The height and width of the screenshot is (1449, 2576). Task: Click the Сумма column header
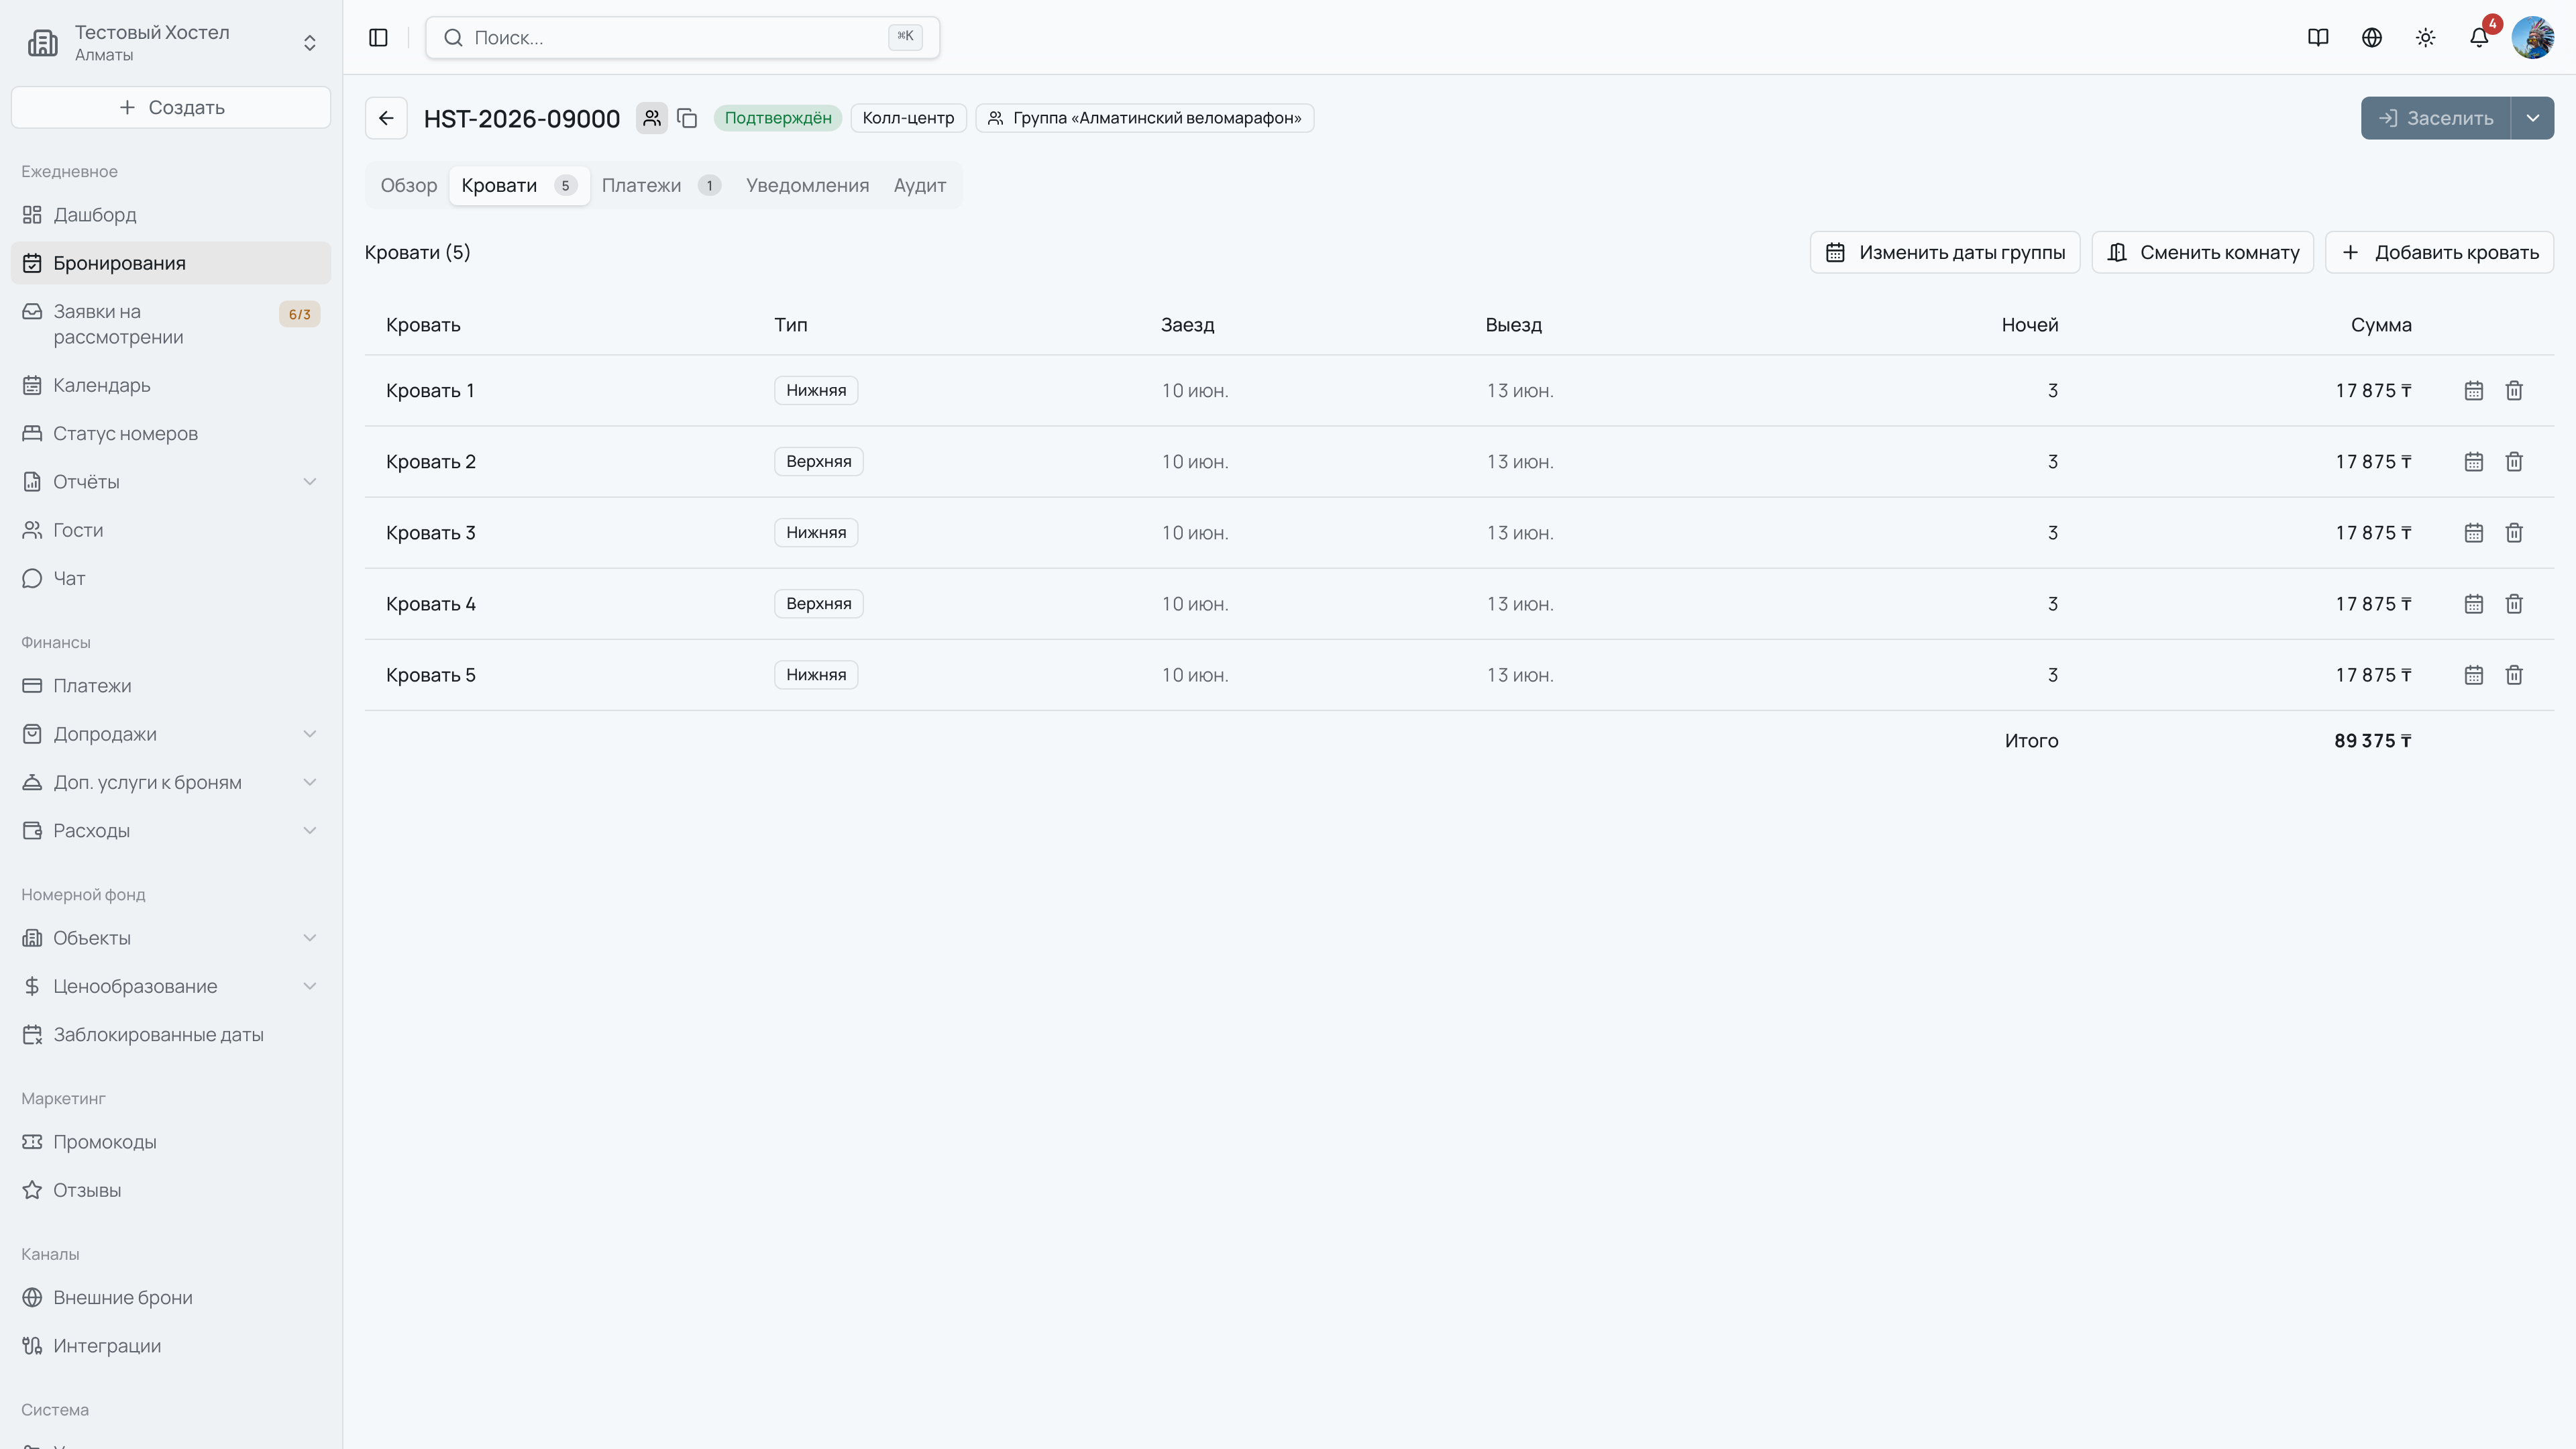[2381, 325]
